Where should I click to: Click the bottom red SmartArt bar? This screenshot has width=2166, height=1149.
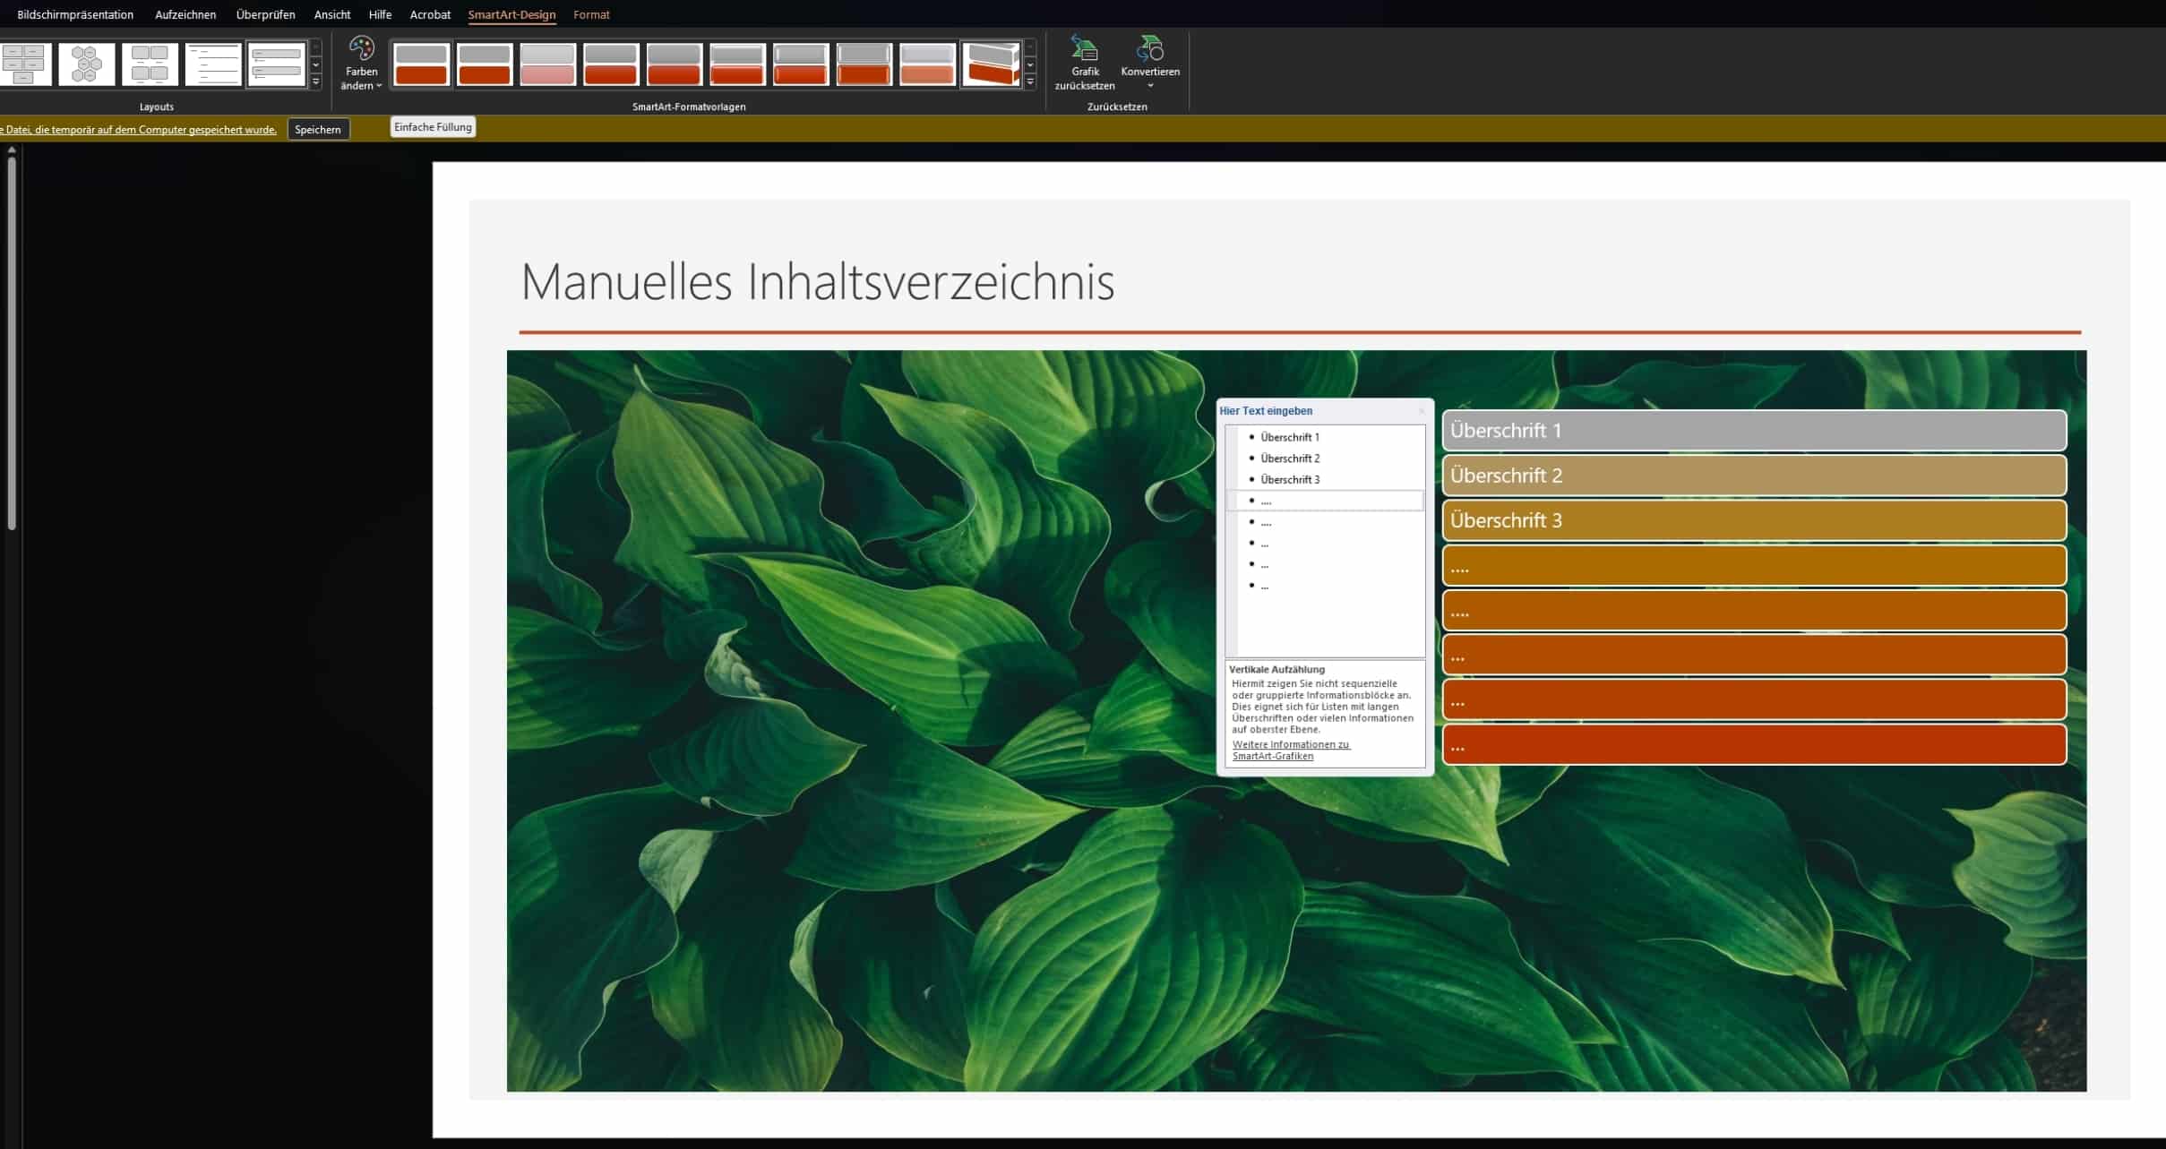[1753, 745]
